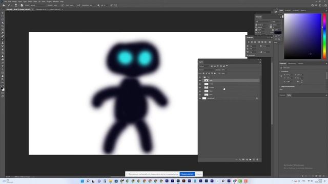The image size is (328, 184).
Task: Hide the Background layer
Action: 200,98
